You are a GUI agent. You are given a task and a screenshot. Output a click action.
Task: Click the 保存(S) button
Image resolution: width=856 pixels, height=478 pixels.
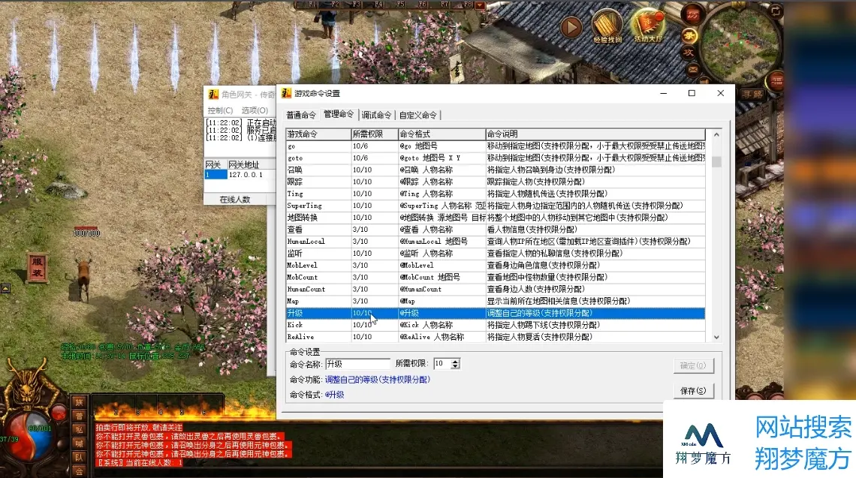tap(693, 391)
